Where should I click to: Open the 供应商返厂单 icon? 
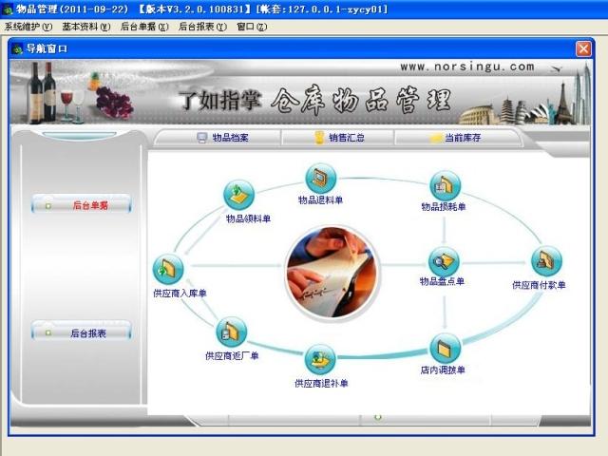[x=231, y=332]
